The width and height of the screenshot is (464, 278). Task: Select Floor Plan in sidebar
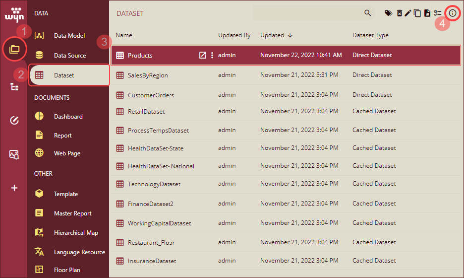[68, 270]
